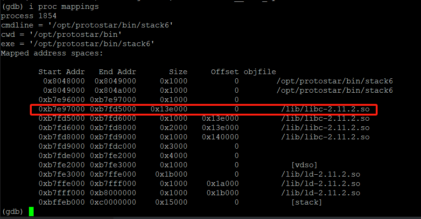421x219 pixels.
Task: Click the "Size" column header
Action: click(178, 72)
